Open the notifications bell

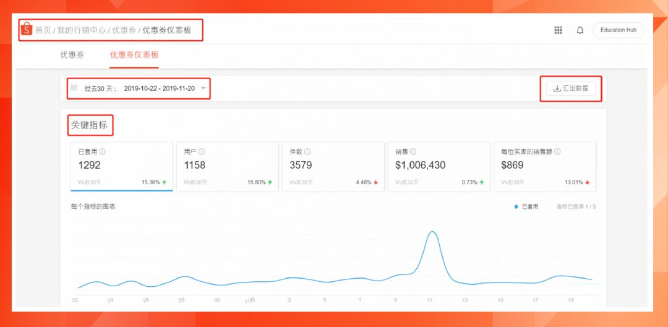(x=580, y=30)
